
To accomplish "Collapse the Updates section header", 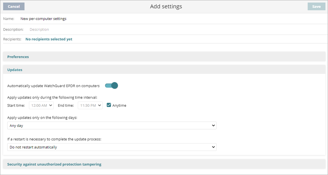I will click(x=15, y=70).
